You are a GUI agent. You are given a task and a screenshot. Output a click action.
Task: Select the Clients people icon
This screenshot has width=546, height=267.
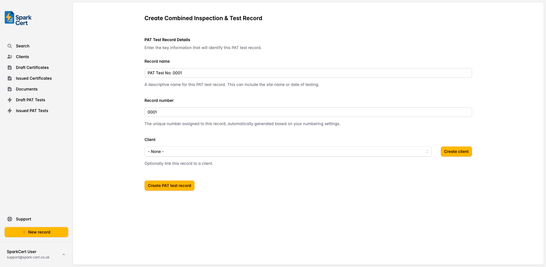click(10, 56)
